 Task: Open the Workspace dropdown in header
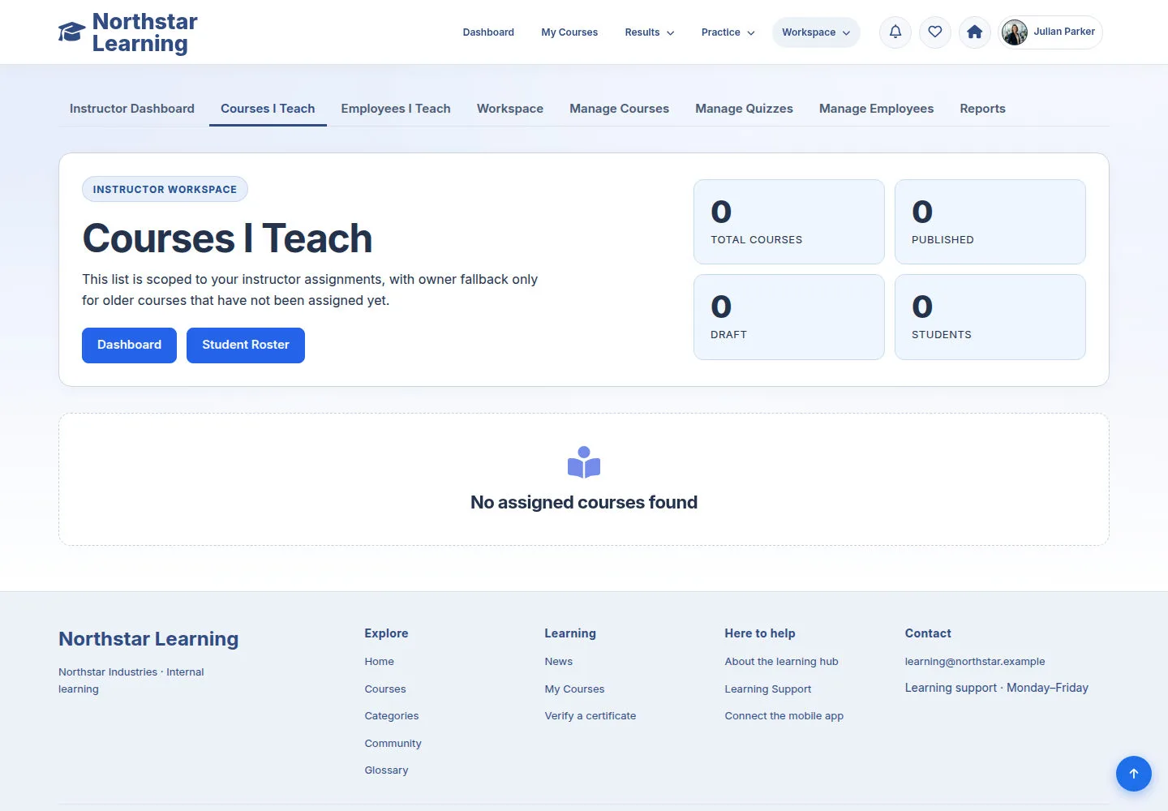pos(816,32)
